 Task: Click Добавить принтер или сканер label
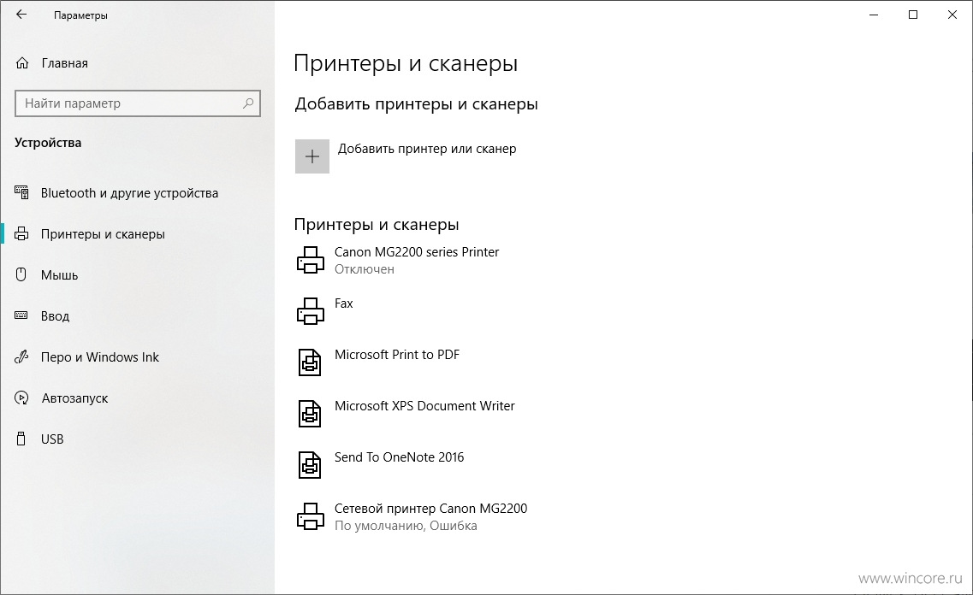[427, 149]
